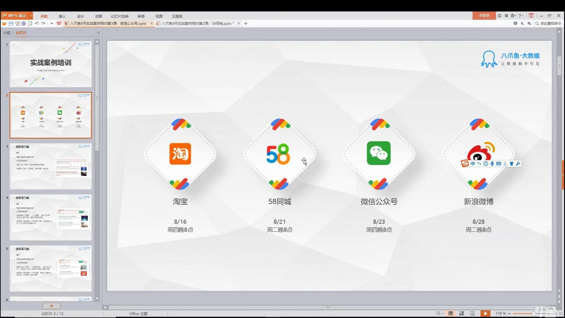Expand the quick access toolbar dropdown arrow
The width and height of the screenshot is (565, 318).
tap(52, 24)
